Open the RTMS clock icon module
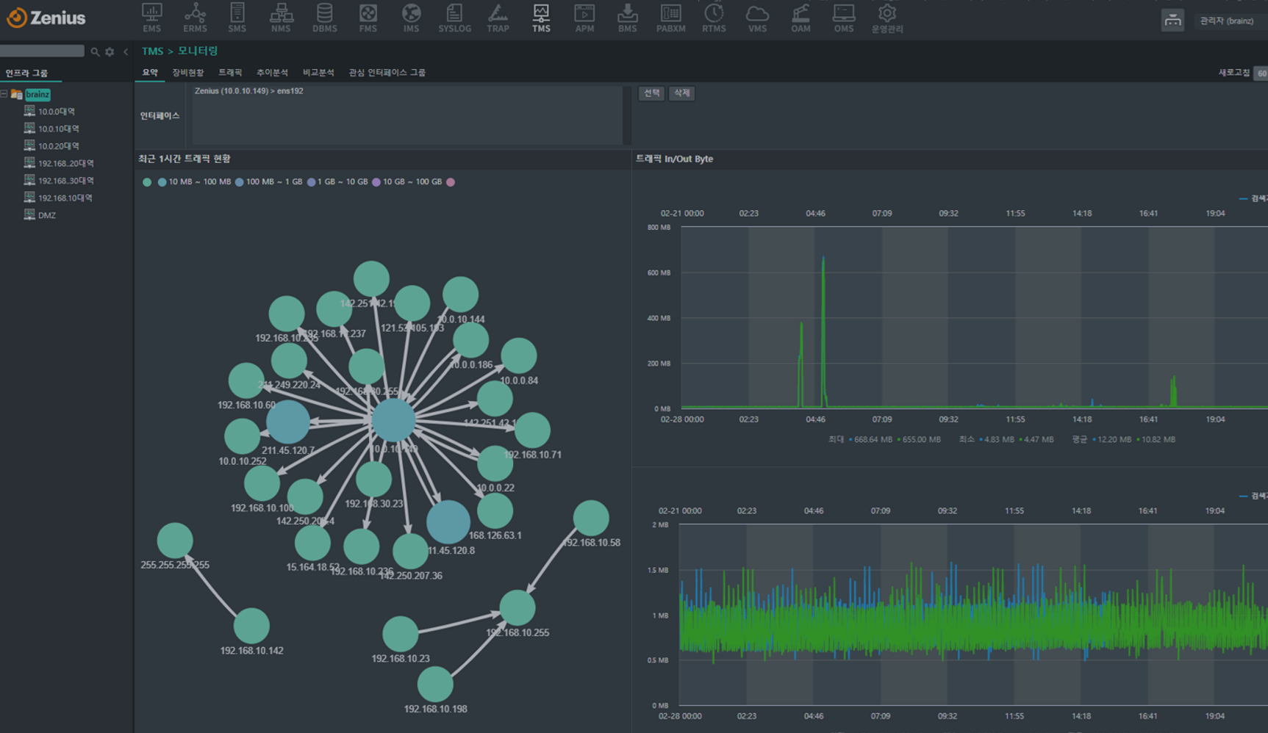 pos(713,18)
